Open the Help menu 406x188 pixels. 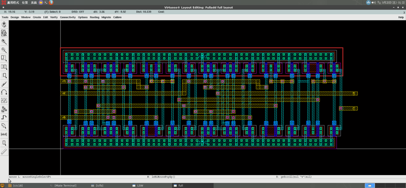tap(401, 17)
